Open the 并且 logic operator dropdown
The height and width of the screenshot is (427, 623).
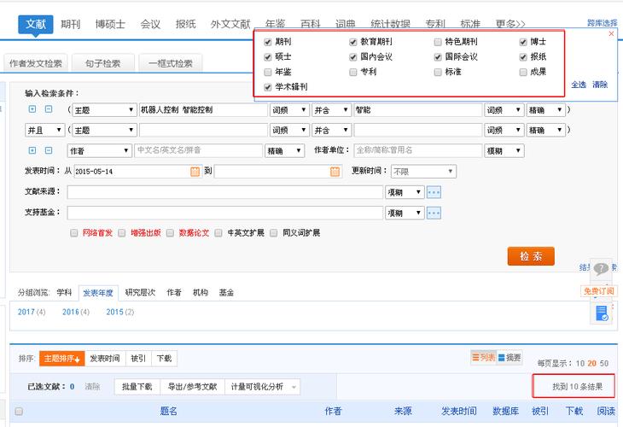pos(44,130)
